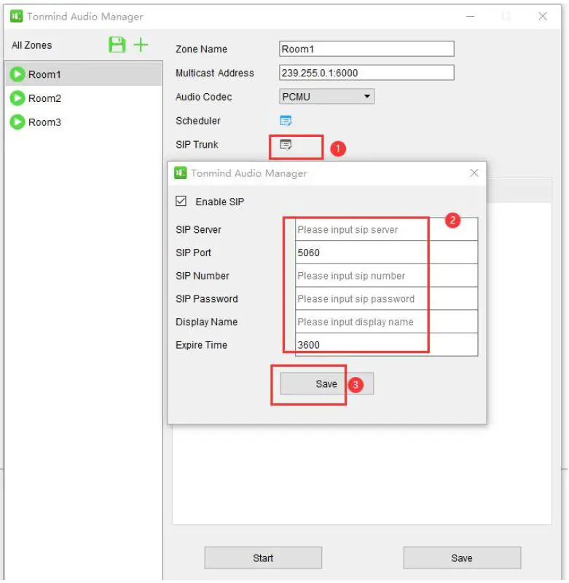Minimize the main Tonmind Audio Manager window
The height and width of the screenshot is (583, 569).
pyautogui.click(x=471, y=16)
